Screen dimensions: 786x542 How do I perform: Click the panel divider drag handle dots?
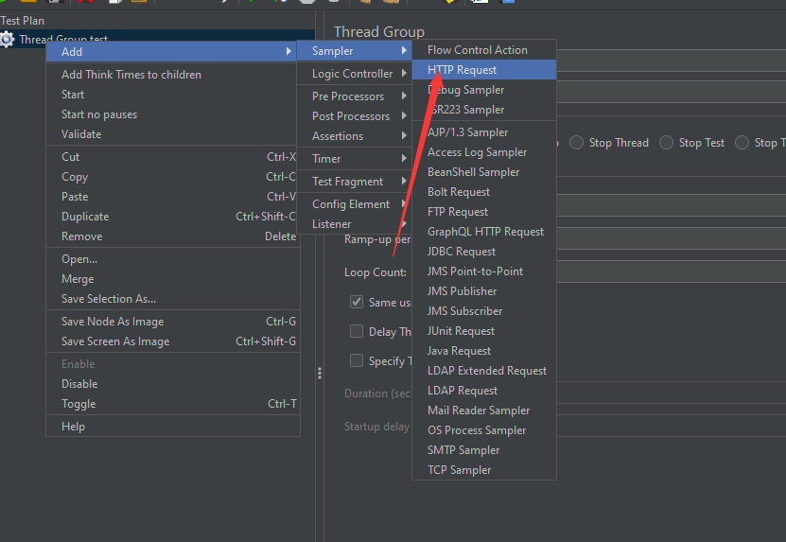[320, 373]
